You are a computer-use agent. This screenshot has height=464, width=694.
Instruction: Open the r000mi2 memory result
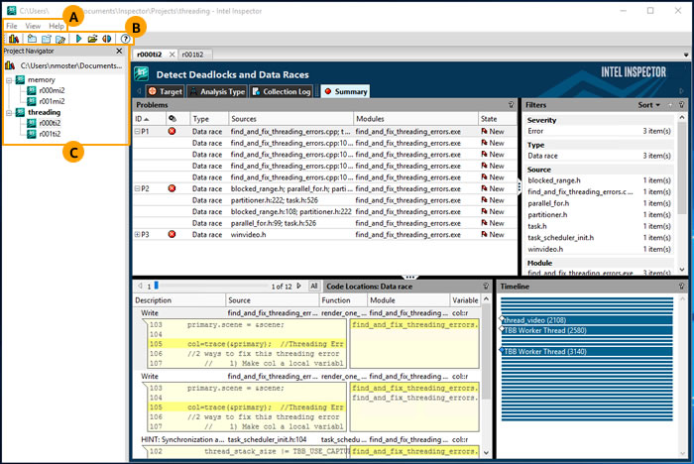52,89
